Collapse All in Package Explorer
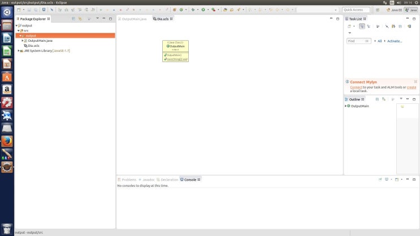This screenshot has height=236, width=420. pos(73,19)
